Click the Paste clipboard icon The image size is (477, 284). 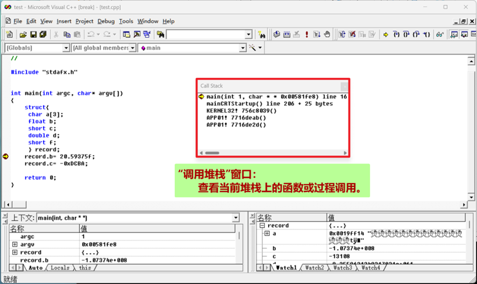[x=77, y=34]
